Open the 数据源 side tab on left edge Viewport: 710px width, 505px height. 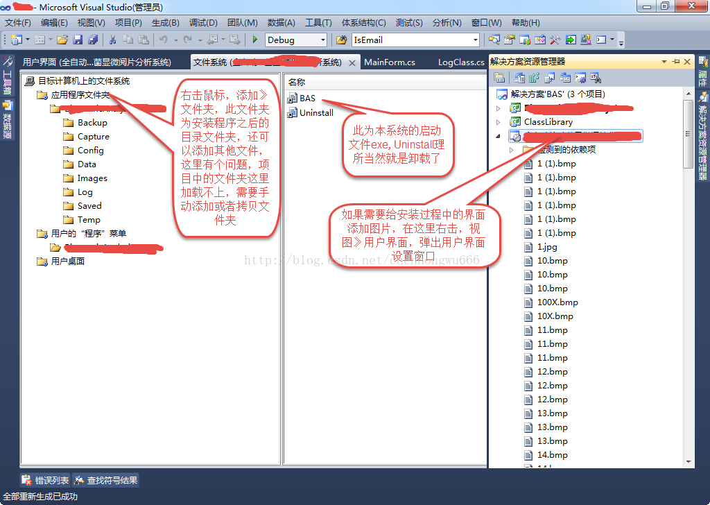point(7,119)
